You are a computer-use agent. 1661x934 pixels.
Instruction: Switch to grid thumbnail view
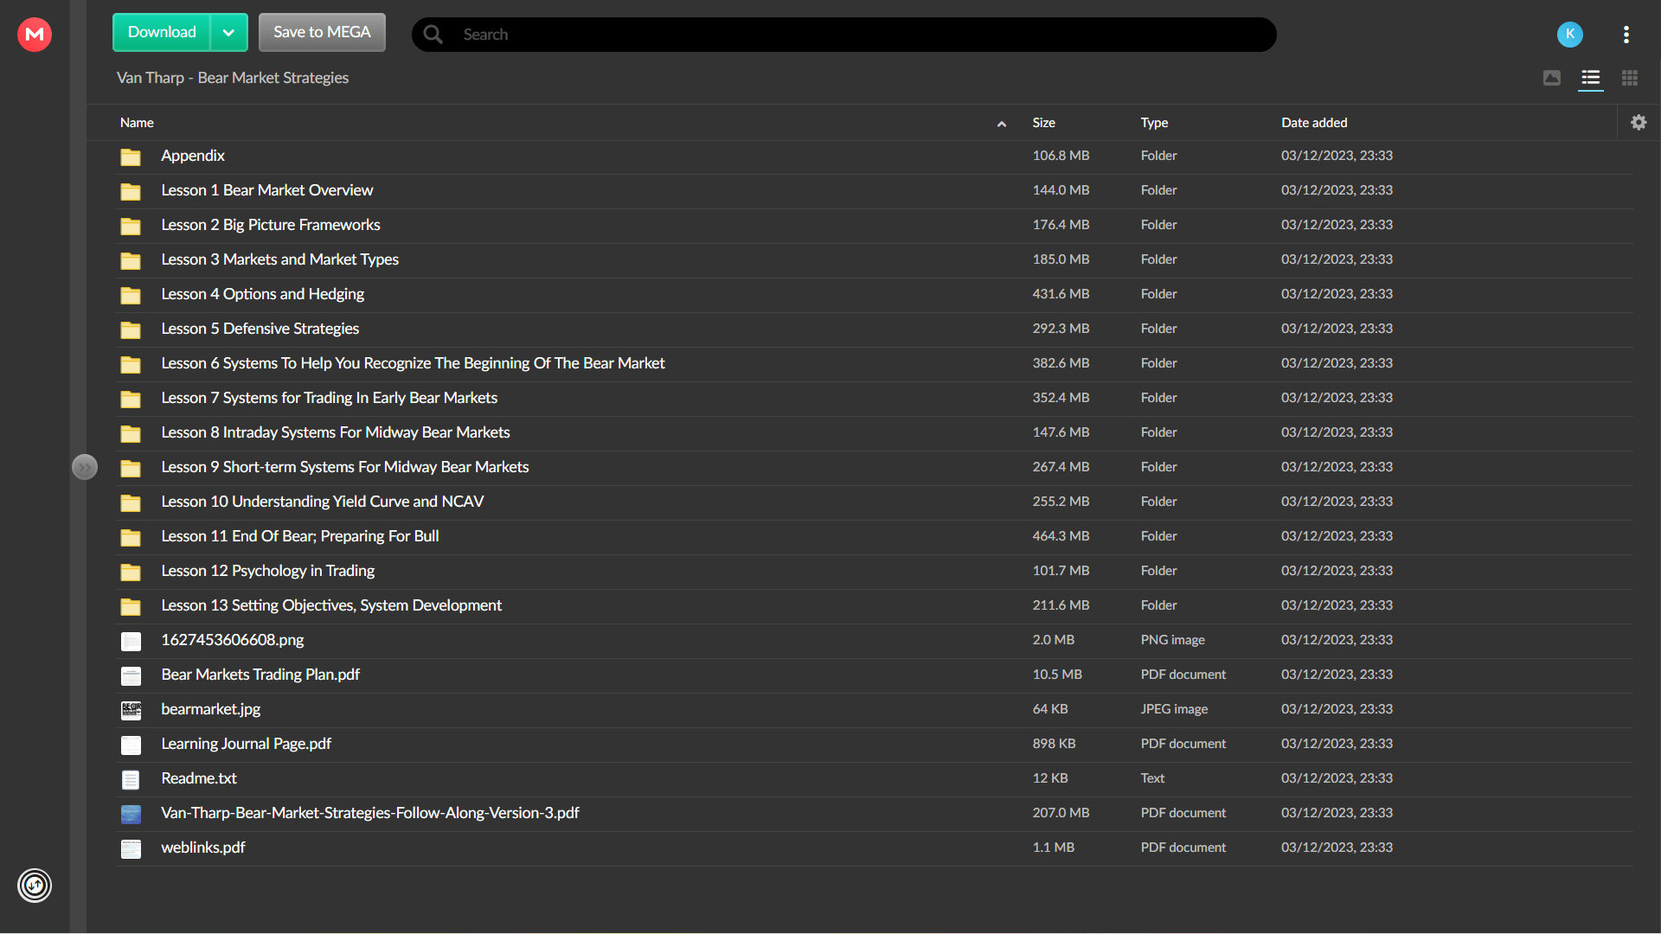[x=1630, y=78]
